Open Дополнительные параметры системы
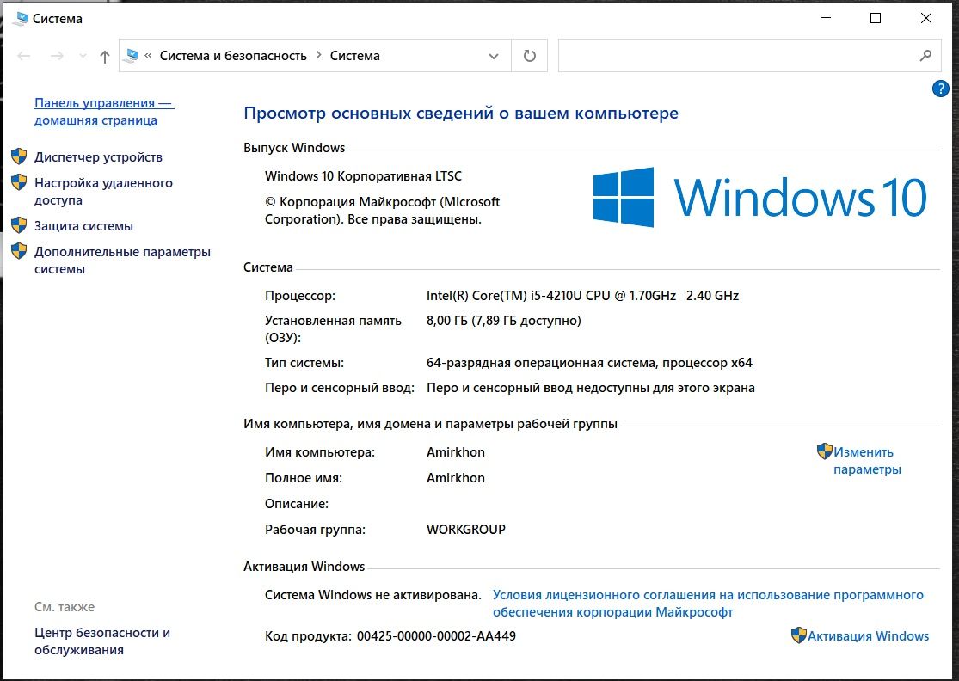959x681 pixels. (122, 261)
